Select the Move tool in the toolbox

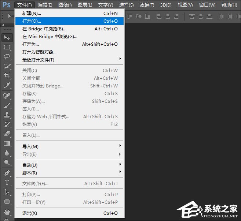pyautogui.click(x=7, y=38)
